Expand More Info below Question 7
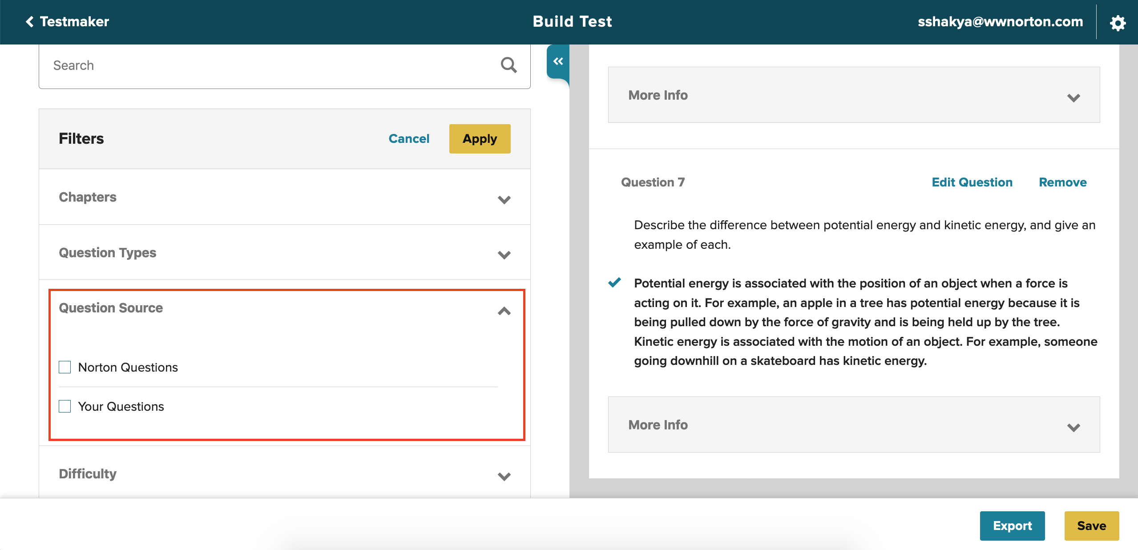Image resolution: width=1138 pixels, height=550 pixels. [x=1073, y=427]
